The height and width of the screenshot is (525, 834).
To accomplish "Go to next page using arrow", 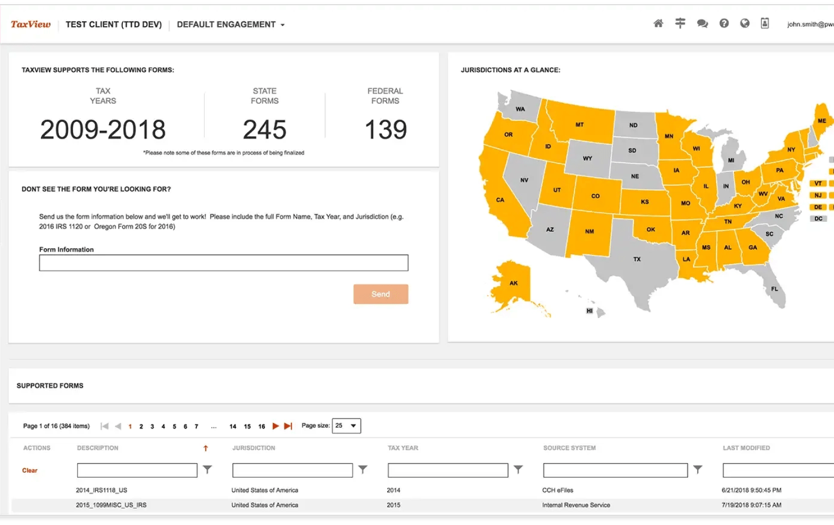I will click(x=276, y=426).
